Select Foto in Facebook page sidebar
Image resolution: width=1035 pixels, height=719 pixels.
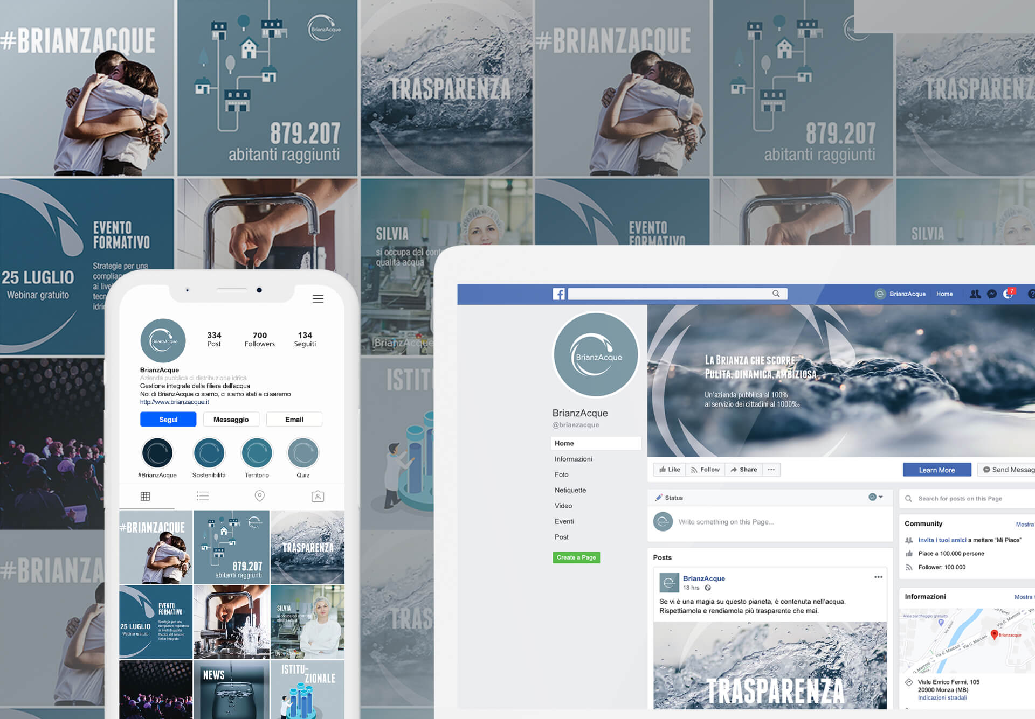[561, 474]
